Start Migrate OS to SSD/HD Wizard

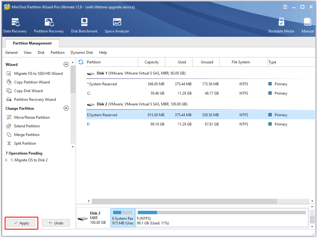tap(38, 73)
